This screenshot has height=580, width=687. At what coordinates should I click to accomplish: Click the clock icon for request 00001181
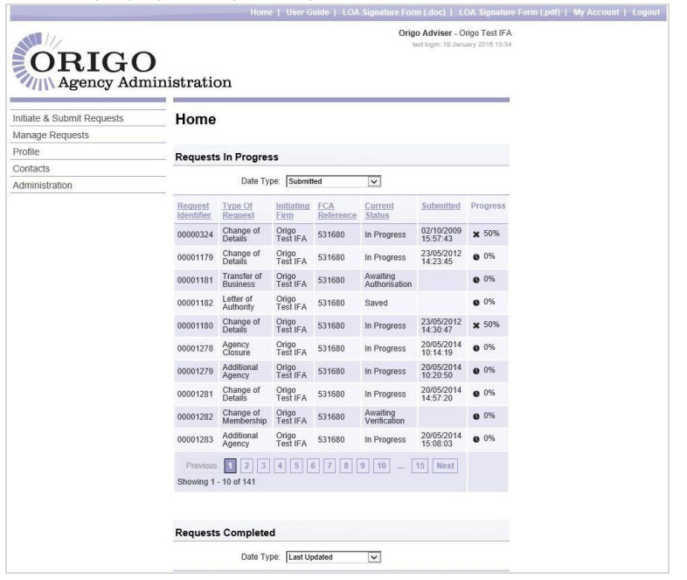coord(476,280)
